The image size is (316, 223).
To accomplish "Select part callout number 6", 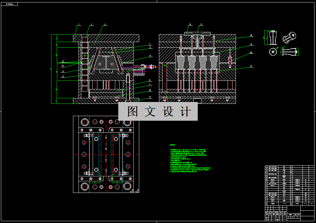I will 150,56.
